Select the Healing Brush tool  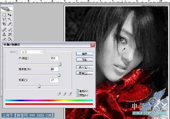pyautogui.click(x=4, y=29)
